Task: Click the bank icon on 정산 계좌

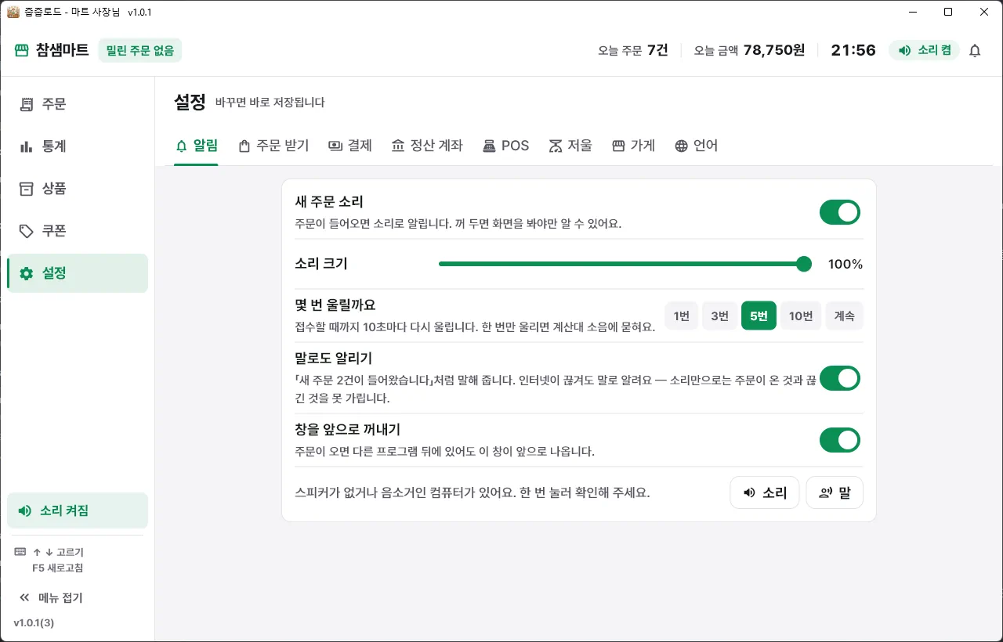Action: pyautogui.click(x=398, y=146)
